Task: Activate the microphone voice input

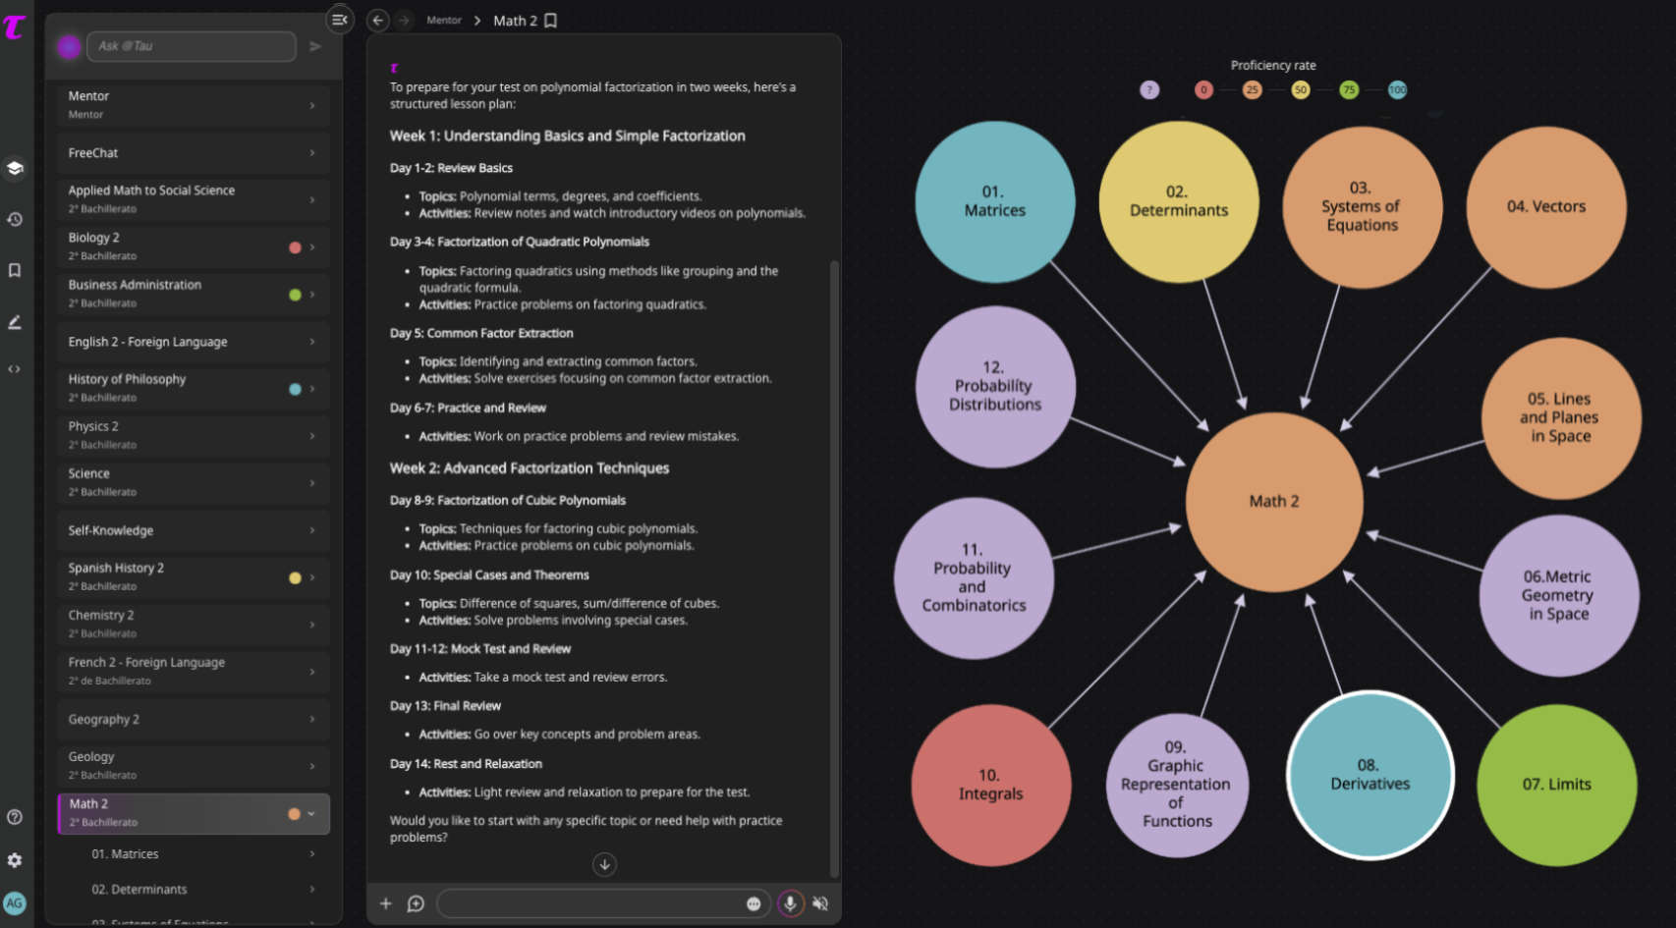Action: 790,903
